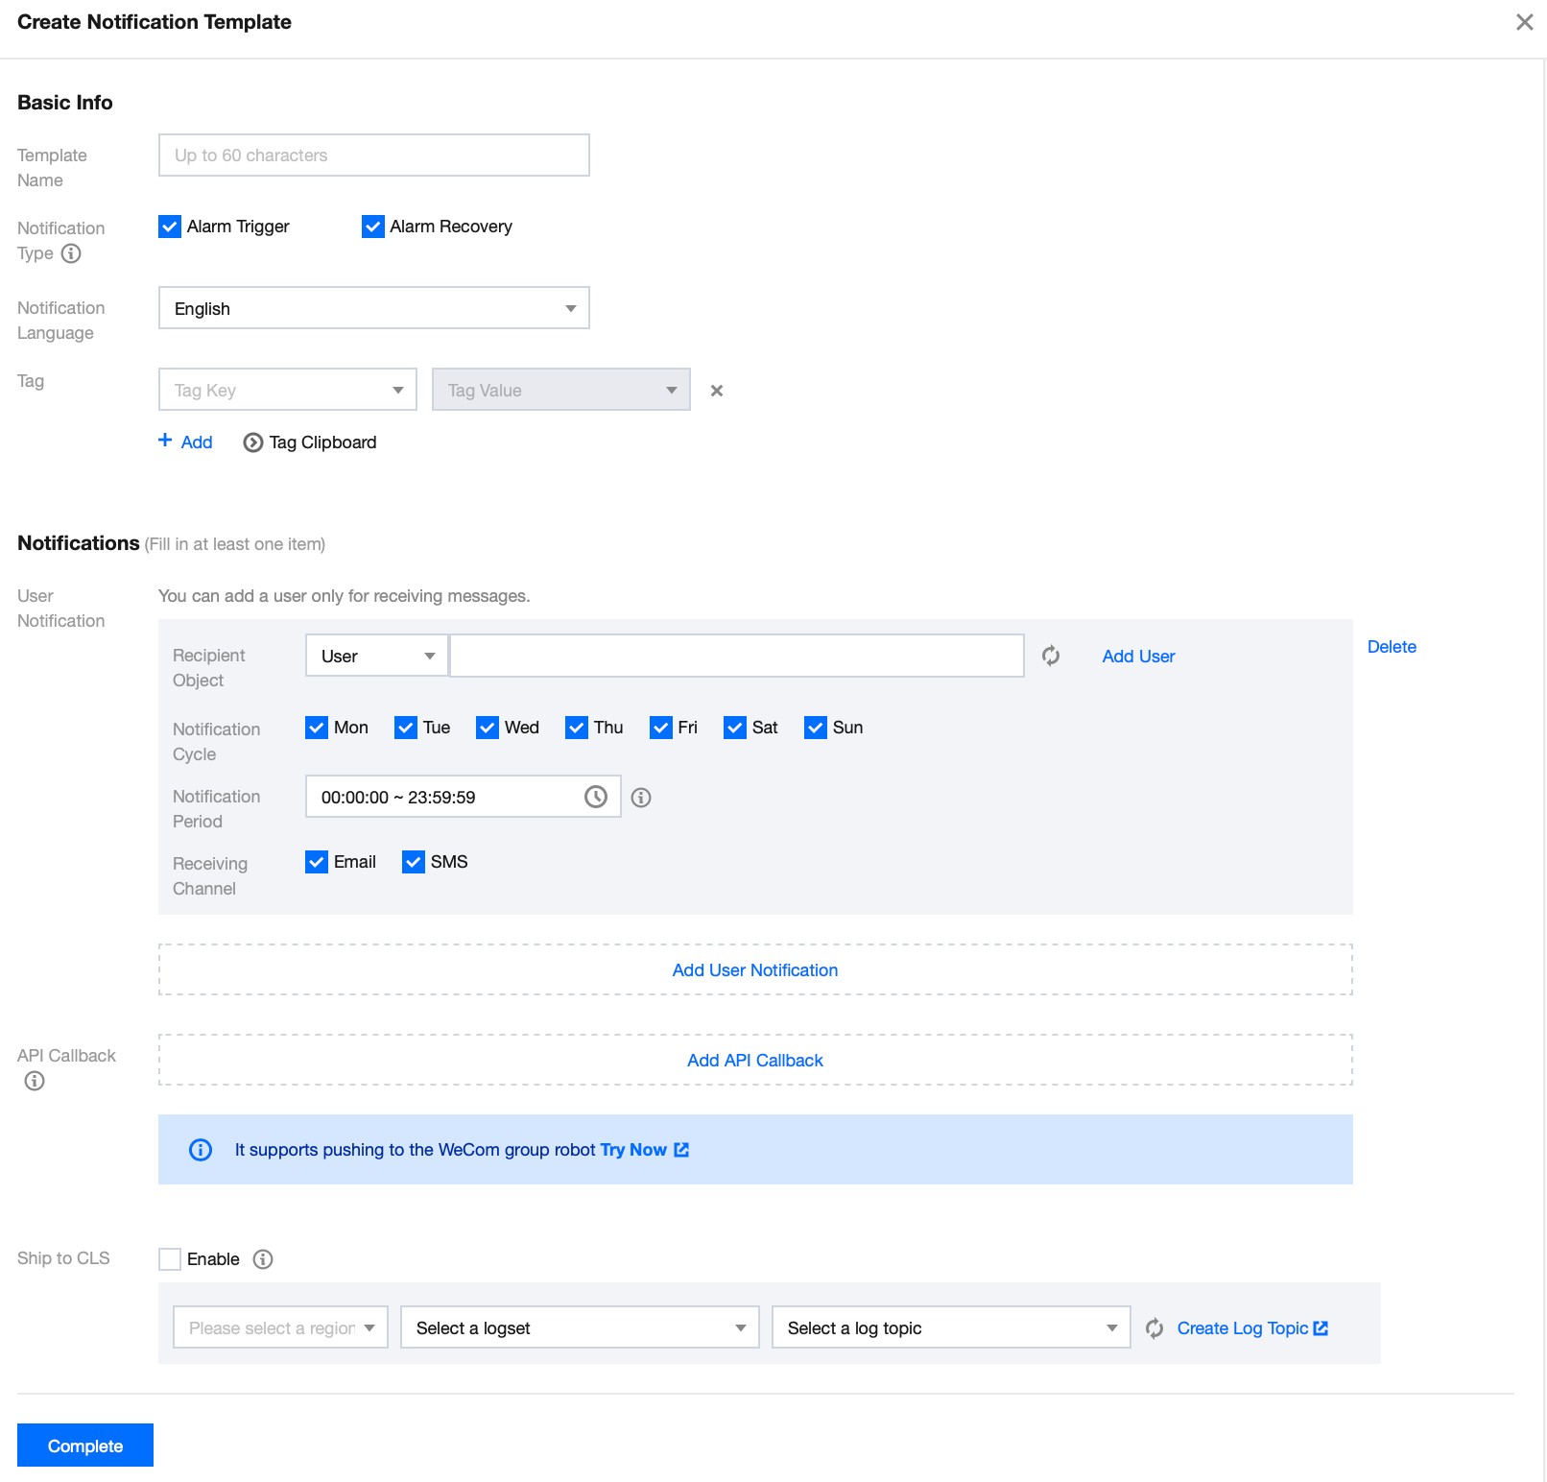Refresh the recipient user list
Image resolution: width=1547 pixels, height=1482 pixels.
1051,656
